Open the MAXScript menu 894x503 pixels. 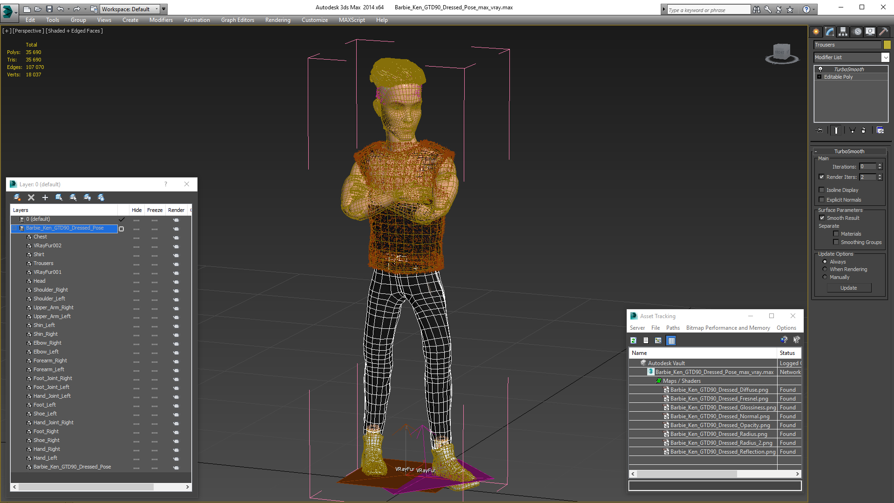click(x=352, y=20)
